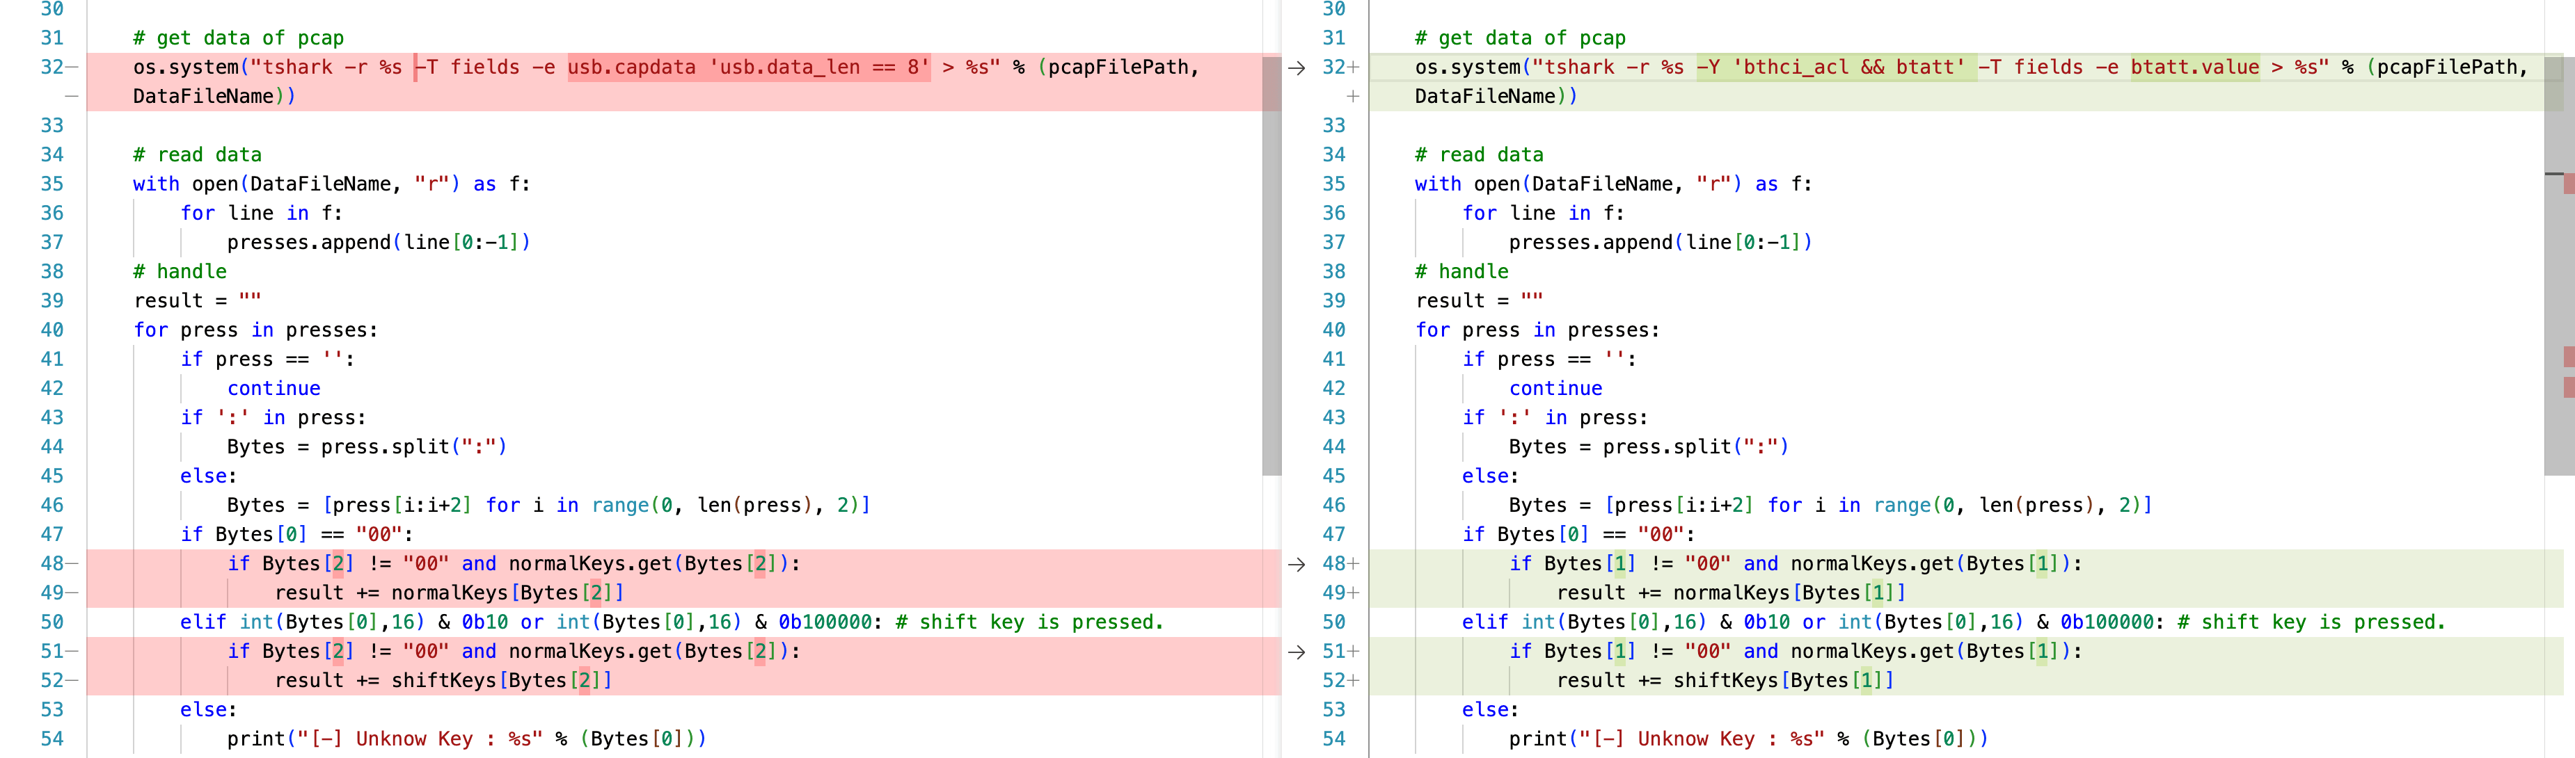Click 'btatt.value' in right pane line 32
The image size is (2575, 758).
click(2194, 67)
